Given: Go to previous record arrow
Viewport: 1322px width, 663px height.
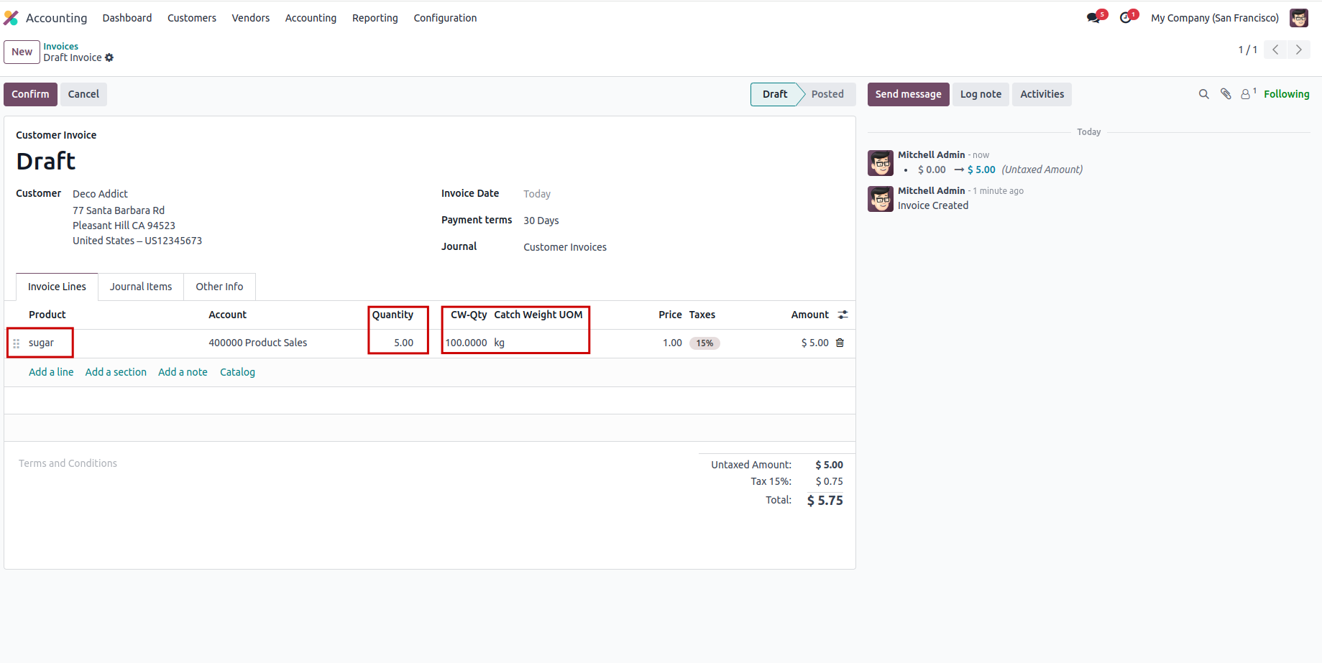Looking at the screenshot, I should pos(1275,50).
